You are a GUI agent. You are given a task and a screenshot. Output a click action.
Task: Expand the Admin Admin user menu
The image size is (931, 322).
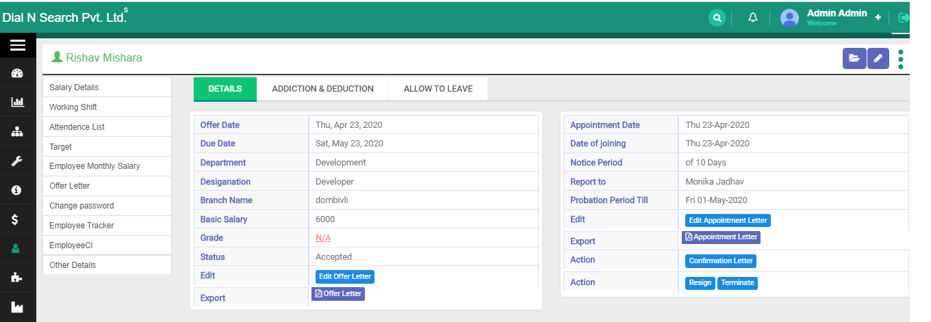(837, 17)
